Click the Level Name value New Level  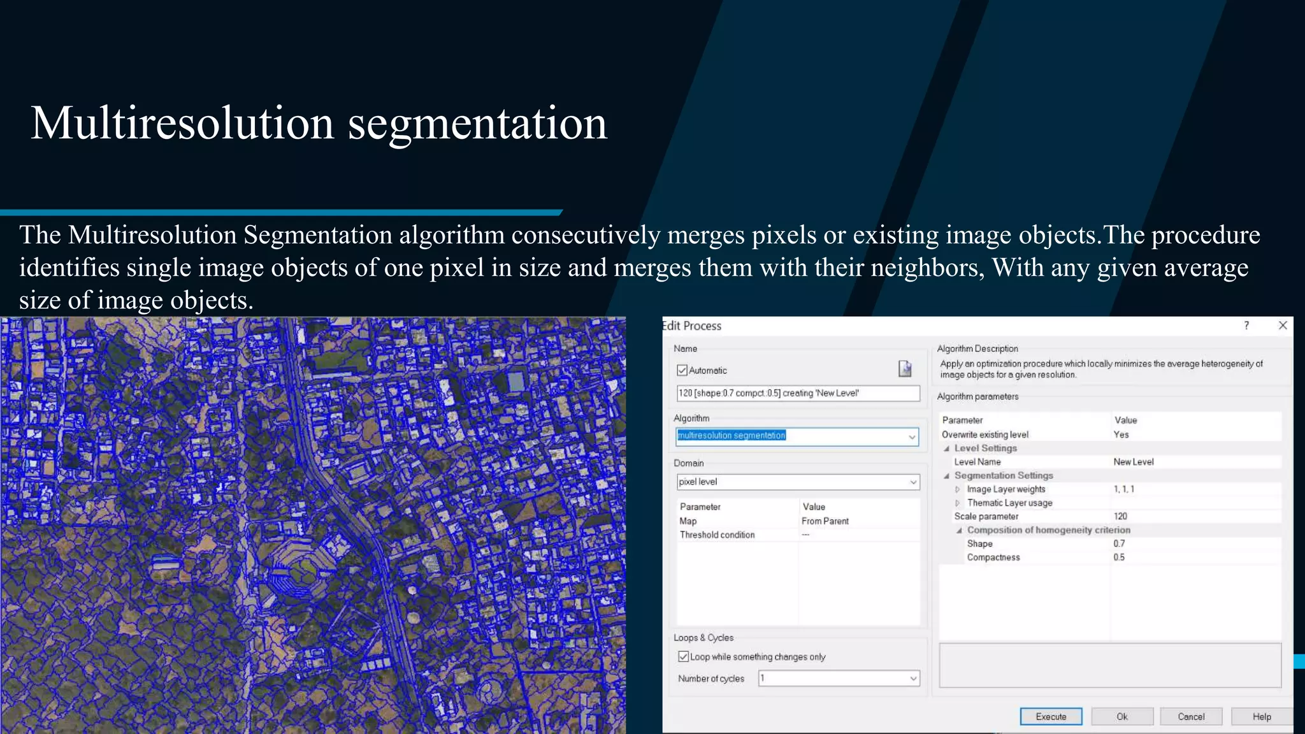click(x=1133, y=462)
